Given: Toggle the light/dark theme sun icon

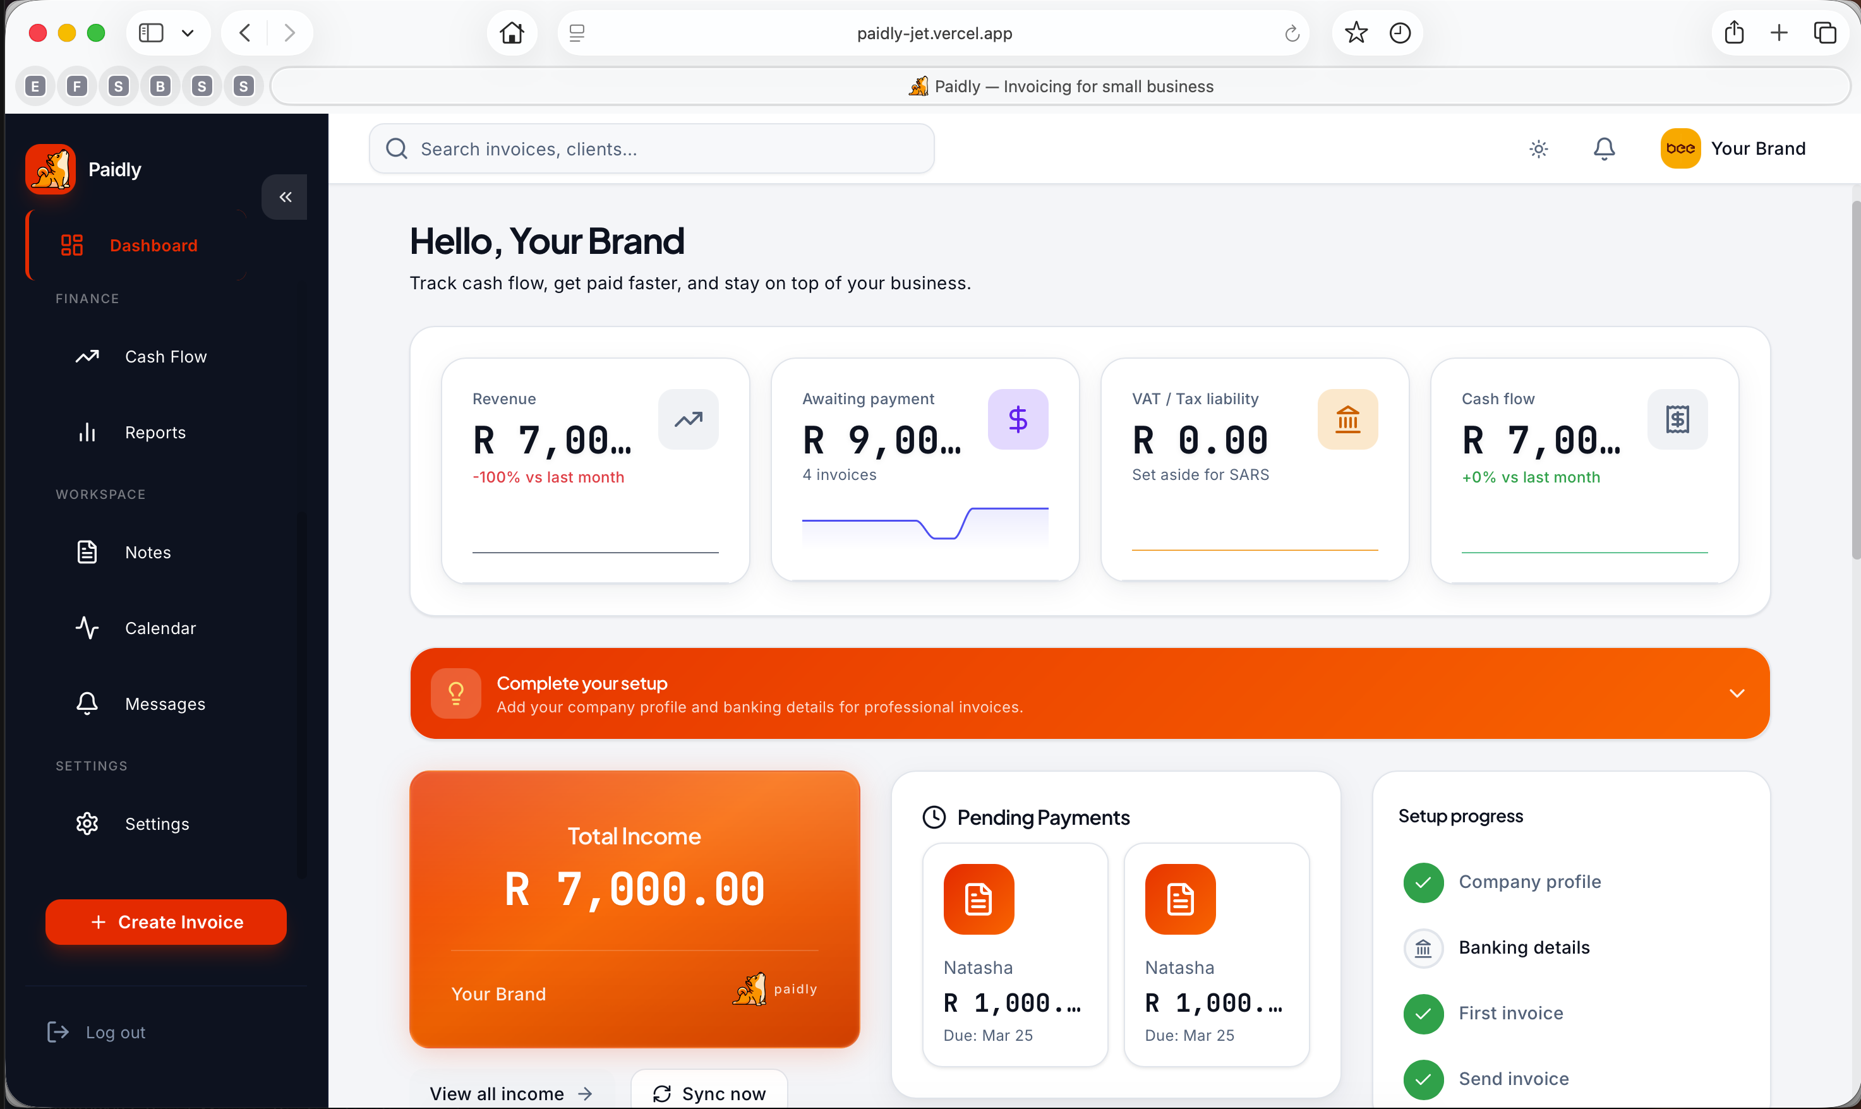Looking at the screenshot, I should pyautogui.click(x=1538, y=148).
